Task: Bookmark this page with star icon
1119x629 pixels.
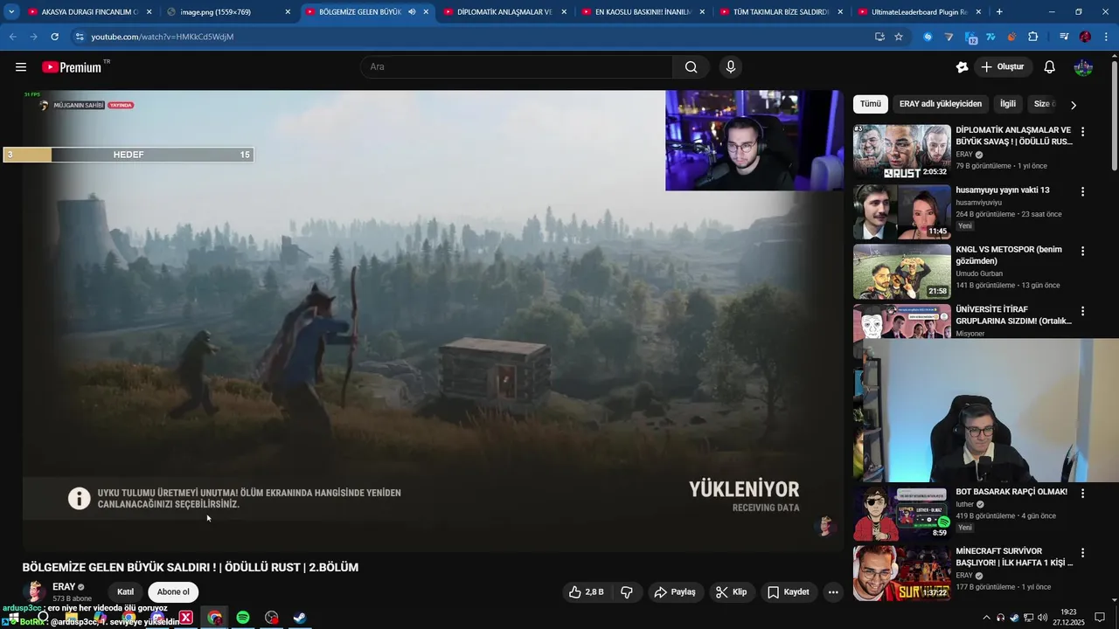Action: [898, 37]
